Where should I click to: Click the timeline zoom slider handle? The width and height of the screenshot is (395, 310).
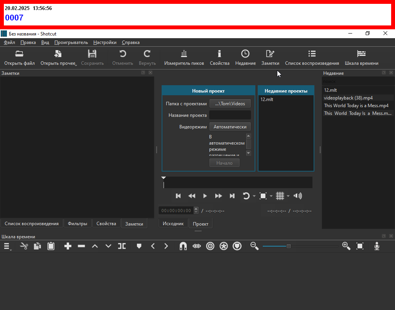[x=289, y=246]
